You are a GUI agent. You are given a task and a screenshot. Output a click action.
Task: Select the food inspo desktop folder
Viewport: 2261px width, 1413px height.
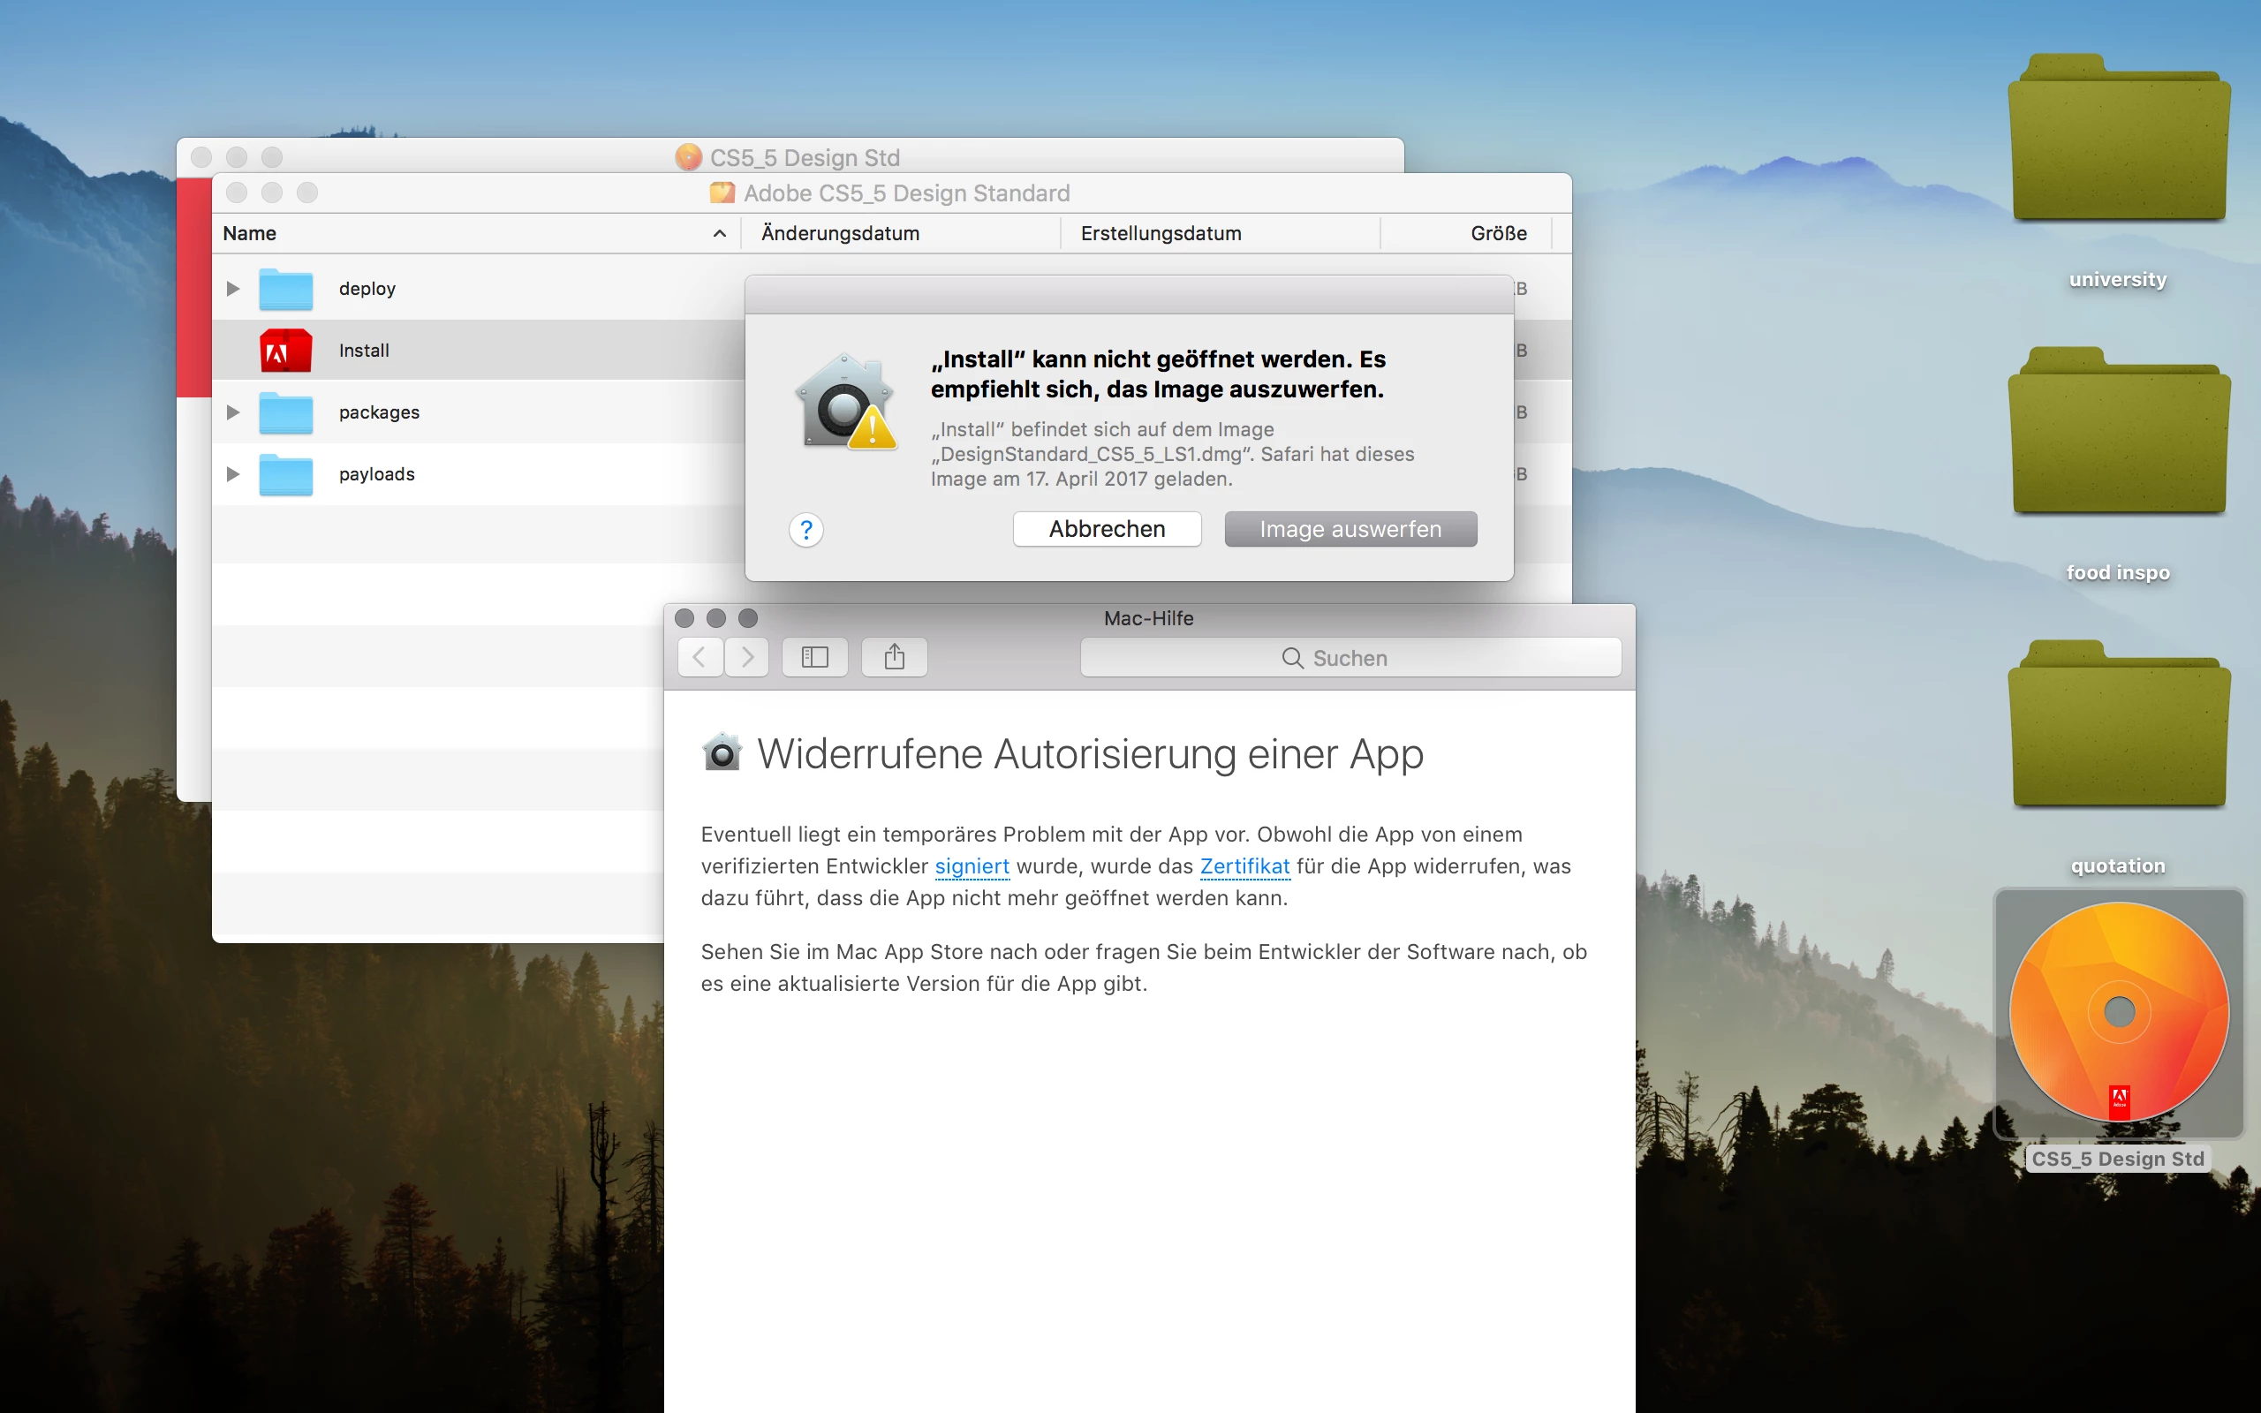coord(2118,433)
